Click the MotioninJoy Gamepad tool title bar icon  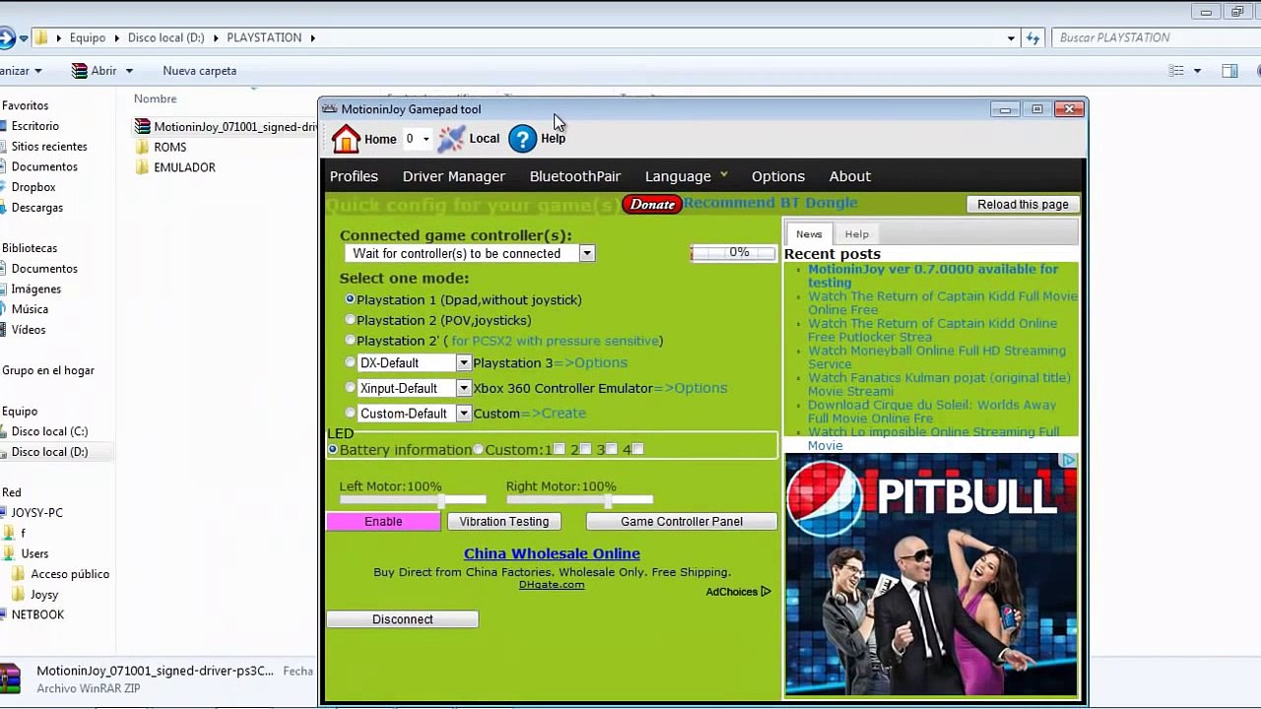click(x=330, y=109)
